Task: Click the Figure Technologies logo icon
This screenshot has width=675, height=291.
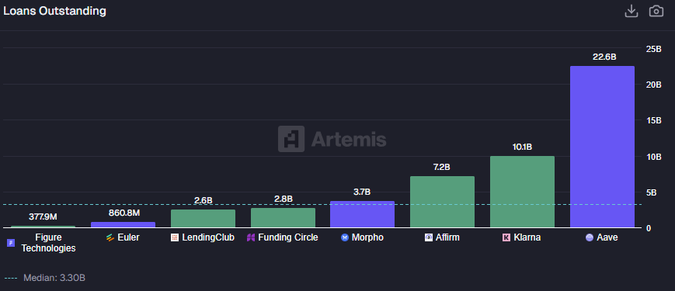Action: (11, 243)
